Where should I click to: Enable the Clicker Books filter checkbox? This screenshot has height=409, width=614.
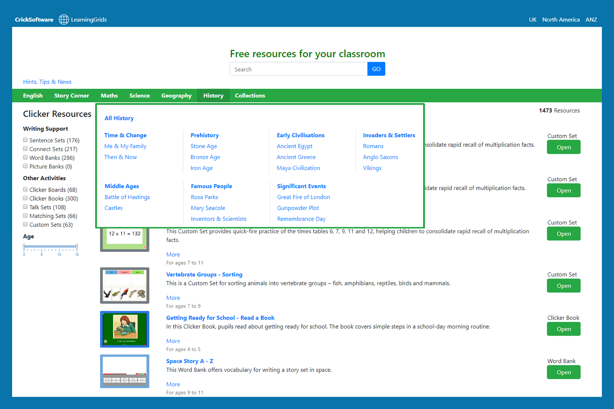point(25,198)
